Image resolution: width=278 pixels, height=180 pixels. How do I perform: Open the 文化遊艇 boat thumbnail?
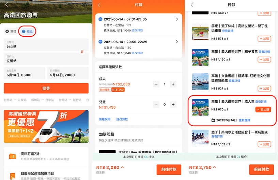point(200,82)
